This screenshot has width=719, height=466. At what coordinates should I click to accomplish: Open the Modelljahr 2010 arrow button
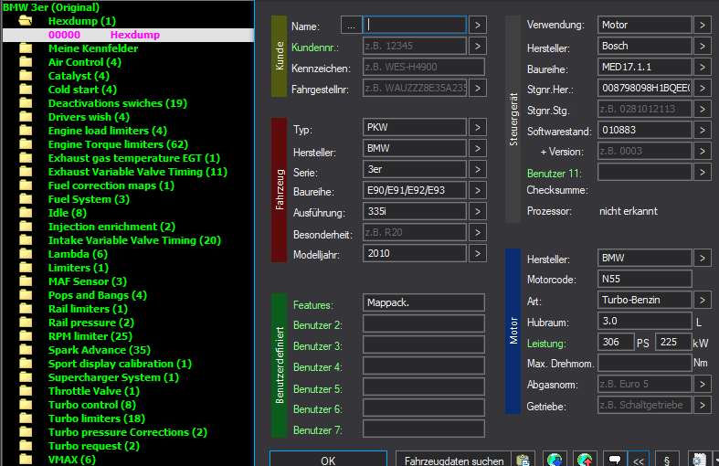click(477, 253)
